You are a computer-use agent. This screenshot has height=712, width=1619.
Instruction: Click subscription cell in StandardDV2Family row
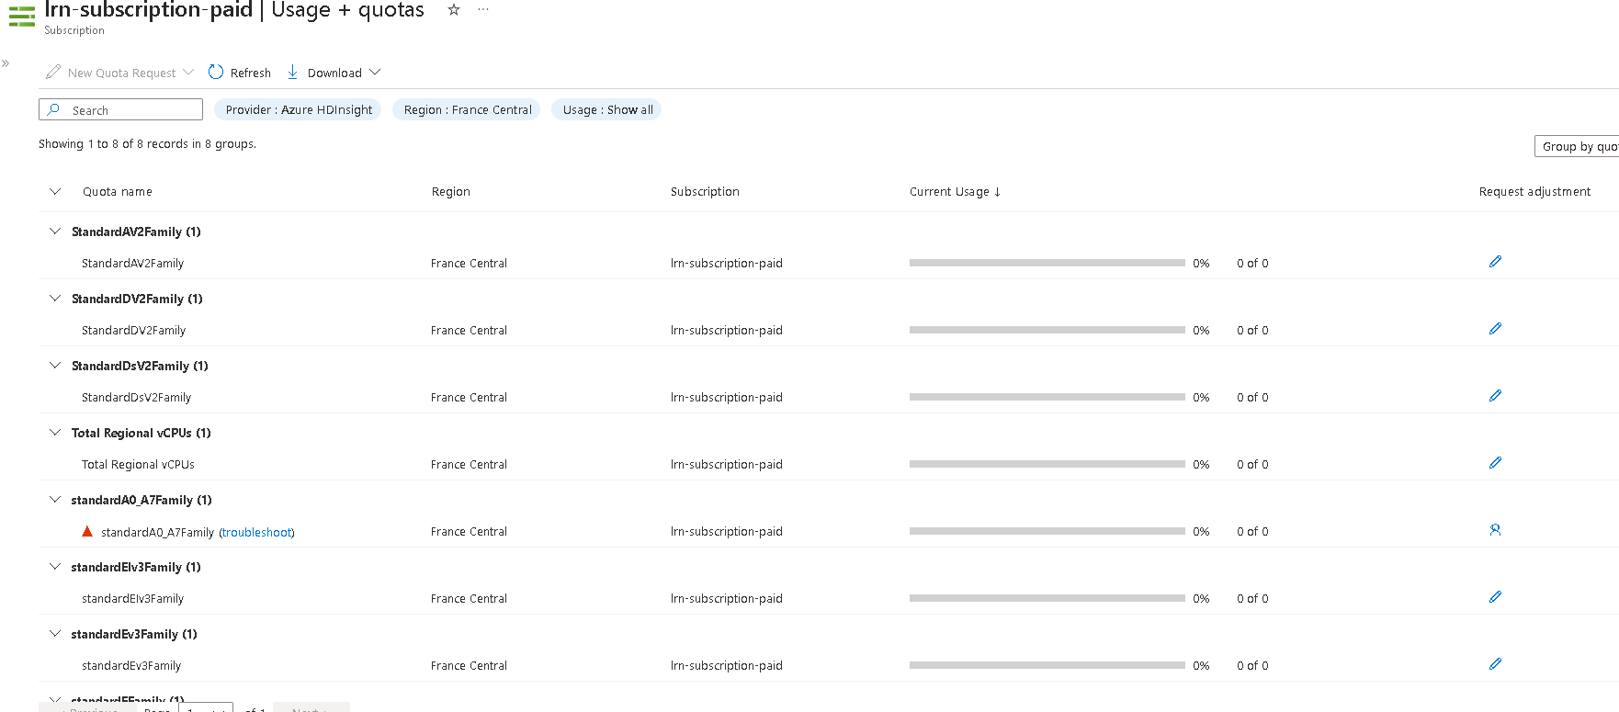(727, 331)
